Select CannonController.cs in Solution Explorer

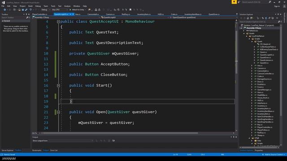point(265,73)
